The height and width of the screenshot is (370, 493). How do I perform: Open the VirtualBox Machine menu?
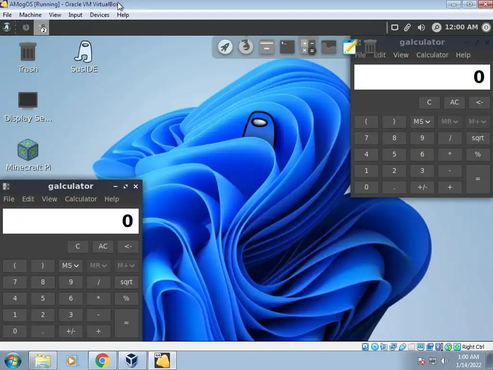30,15
